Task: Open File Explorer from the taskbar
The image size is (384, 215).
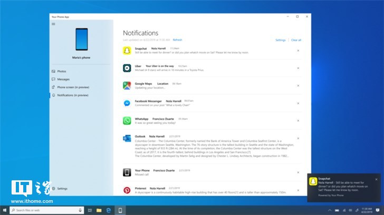Action: point(99,210)
